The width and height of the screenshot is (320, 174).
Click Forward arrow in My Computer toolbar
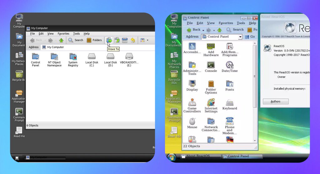point(50,40)
